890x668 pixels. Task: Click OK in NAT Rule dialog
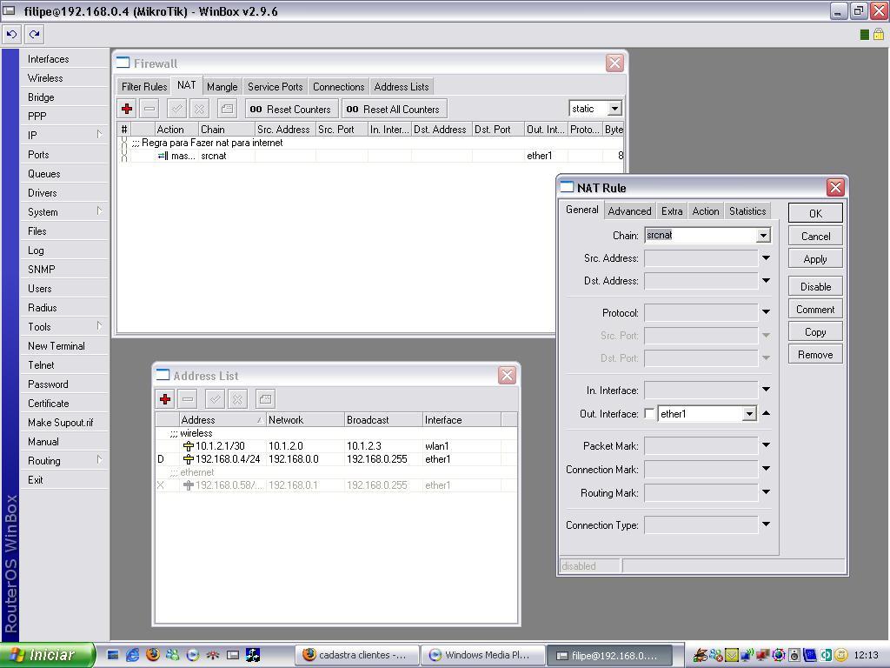[x=815, y=213]
